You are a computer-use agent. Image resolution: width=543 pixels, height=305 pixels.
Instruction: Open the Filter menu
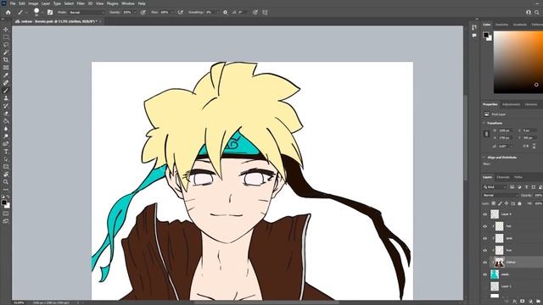tap(81, 3)
